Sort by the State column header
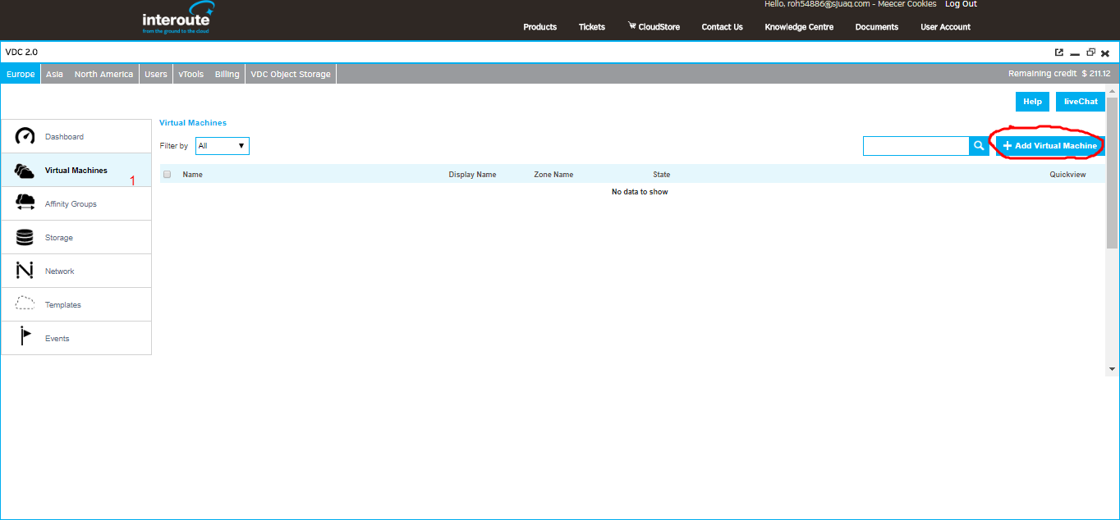 pos(662,175)
